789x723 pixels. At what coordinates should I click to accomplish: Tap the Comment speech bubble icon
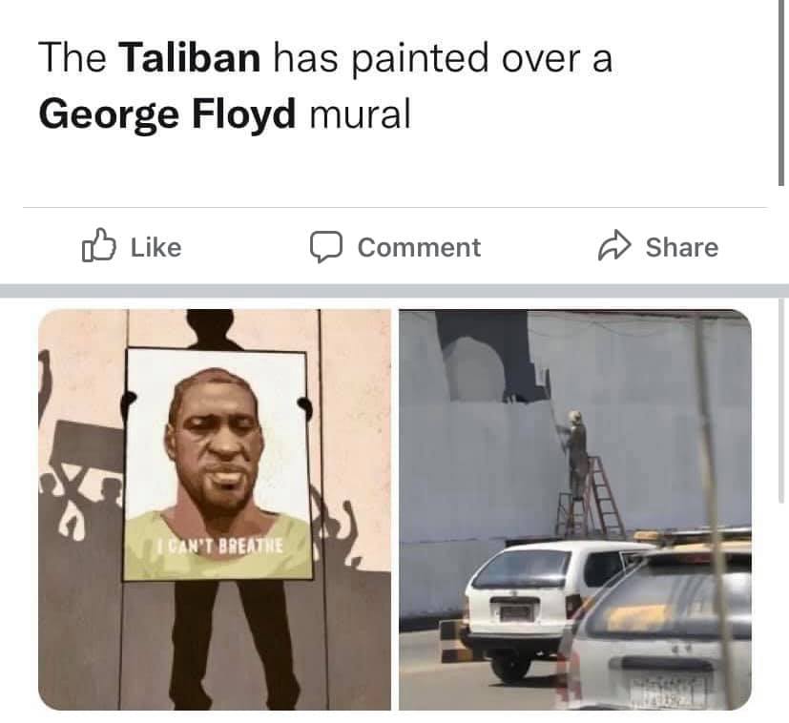point(326,246)
